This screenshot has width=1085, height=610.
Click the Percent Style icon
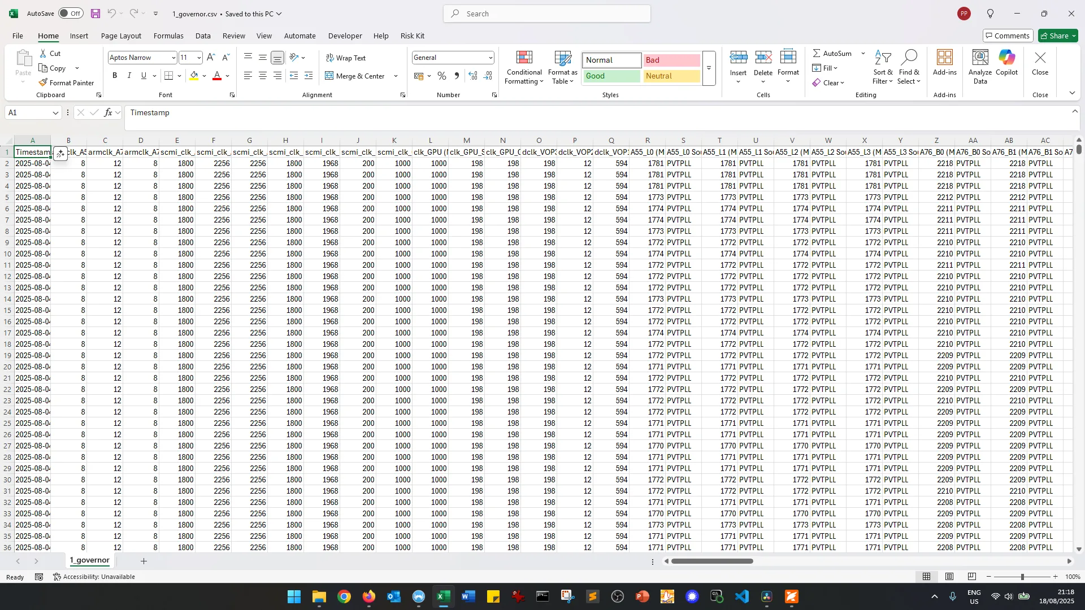(442, 76)
